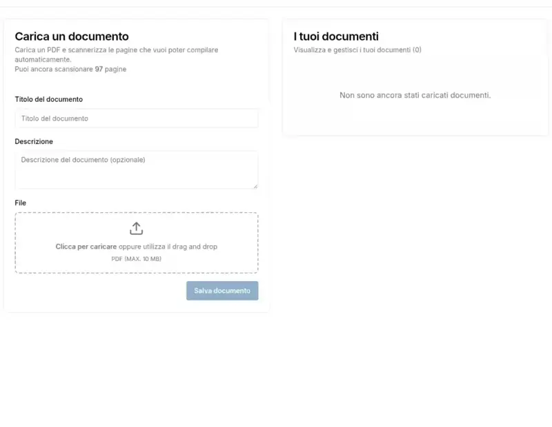Click the File section label
The image size is (552, 427).
[x=21, y=202]
